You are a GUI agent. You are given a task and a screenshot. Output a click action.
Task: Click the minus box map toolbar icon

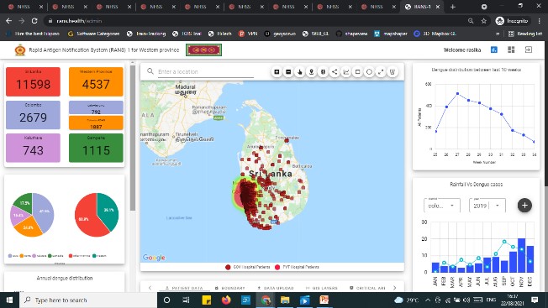click(x=288, y=72)
